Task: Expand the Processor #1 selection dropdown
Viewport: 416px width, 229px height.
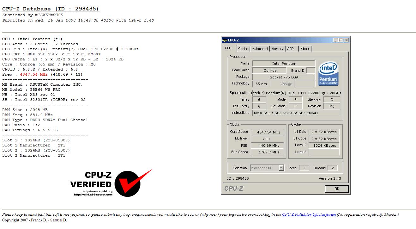Action: tap(281, 168)
